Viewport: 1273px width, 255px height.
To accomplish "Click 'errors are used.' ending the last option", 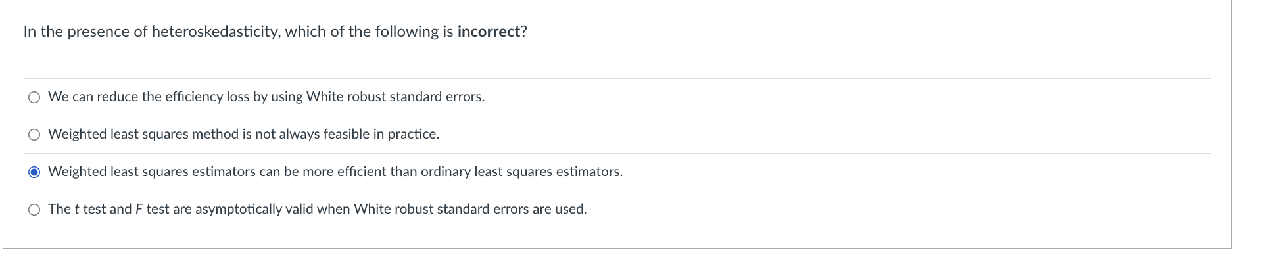I will (x=540, y=209).
